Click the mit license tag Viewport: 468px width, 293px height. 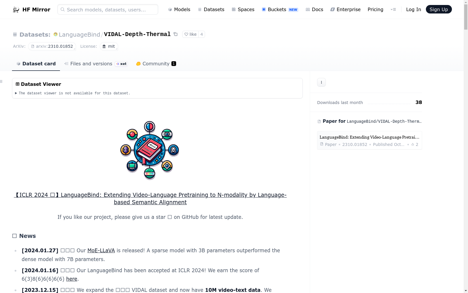109,46
